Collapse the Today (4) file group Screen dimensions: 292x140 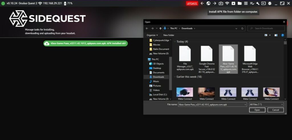(175, 42)
